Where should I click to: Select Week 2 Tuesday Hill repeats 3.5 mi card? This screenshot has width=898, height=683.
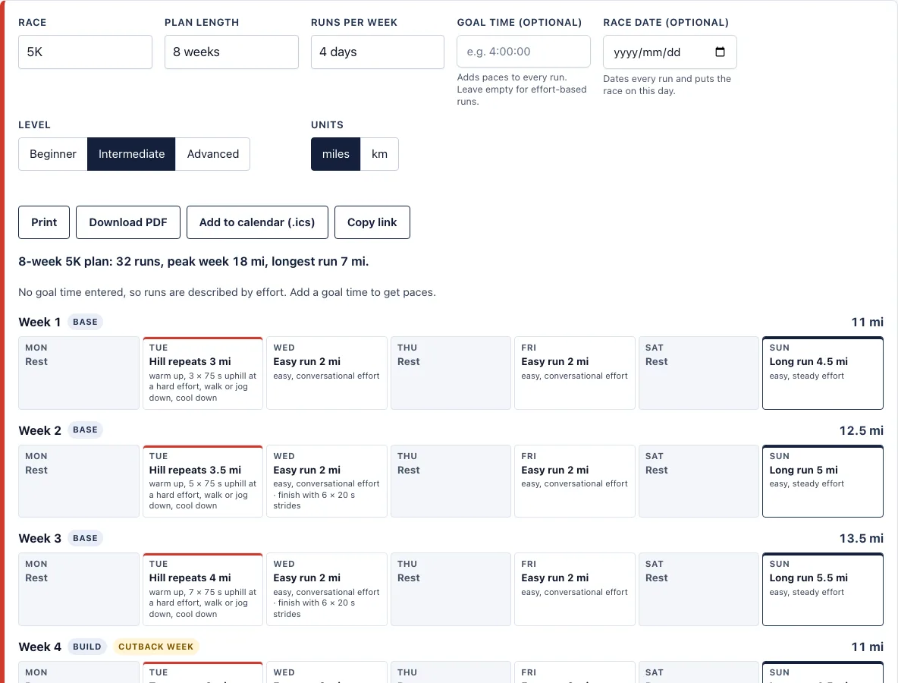pyautogui.click(x=203, y=481)
